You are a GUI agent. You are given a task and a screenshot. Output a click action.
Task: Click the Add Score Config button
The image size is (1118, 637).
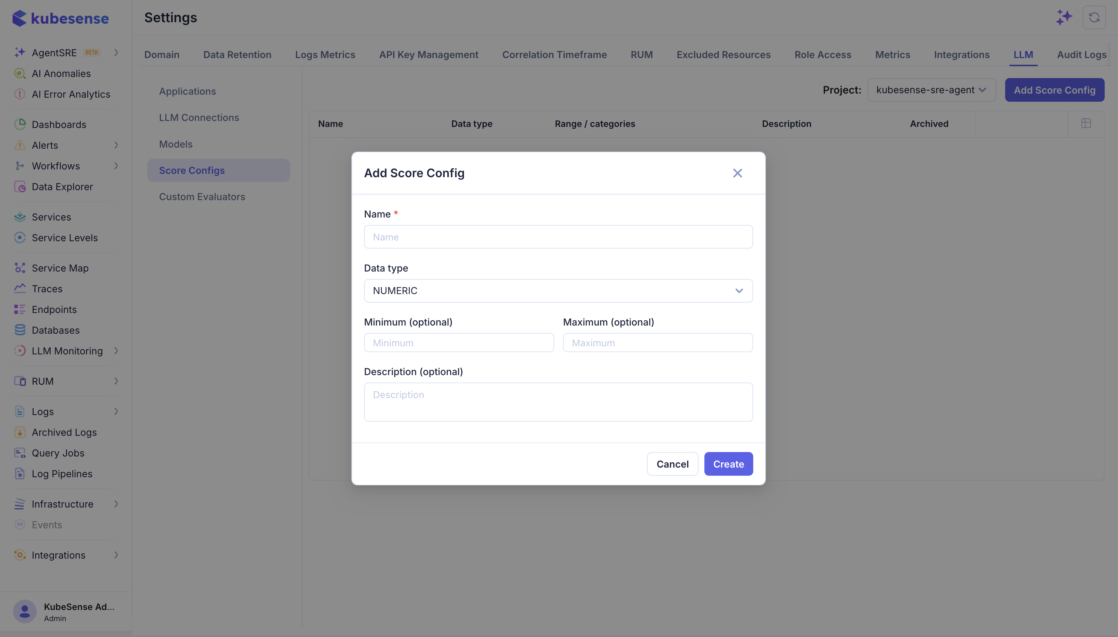tap(1054, 90)
